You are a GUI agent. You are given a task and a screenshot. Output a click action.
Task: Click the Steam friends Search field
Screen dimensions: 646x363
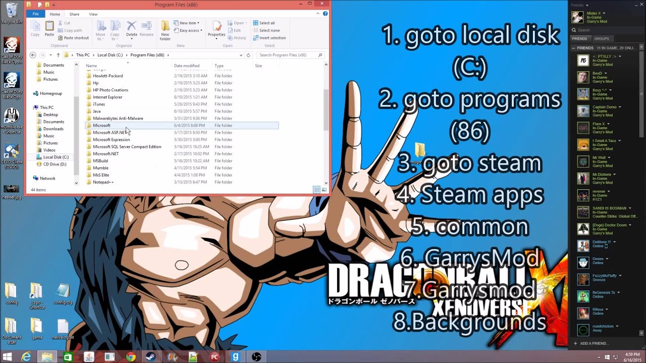pos(606,30)
